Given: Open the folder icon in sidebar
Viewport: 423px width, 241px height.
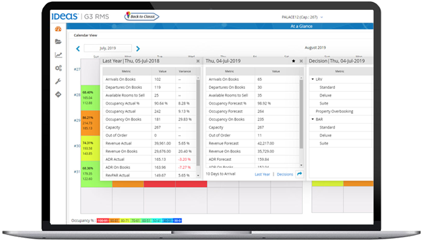Looking at the screenshot, I should 58,42.
